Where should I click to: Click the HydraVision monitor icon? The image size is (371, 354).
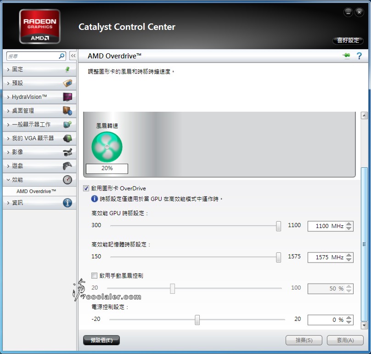67,97
